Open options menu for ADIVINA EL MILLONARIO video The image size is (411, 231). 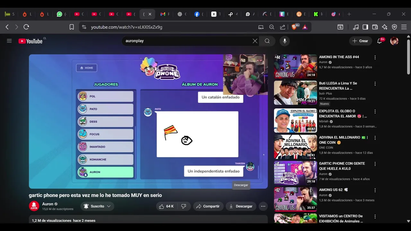375,138
